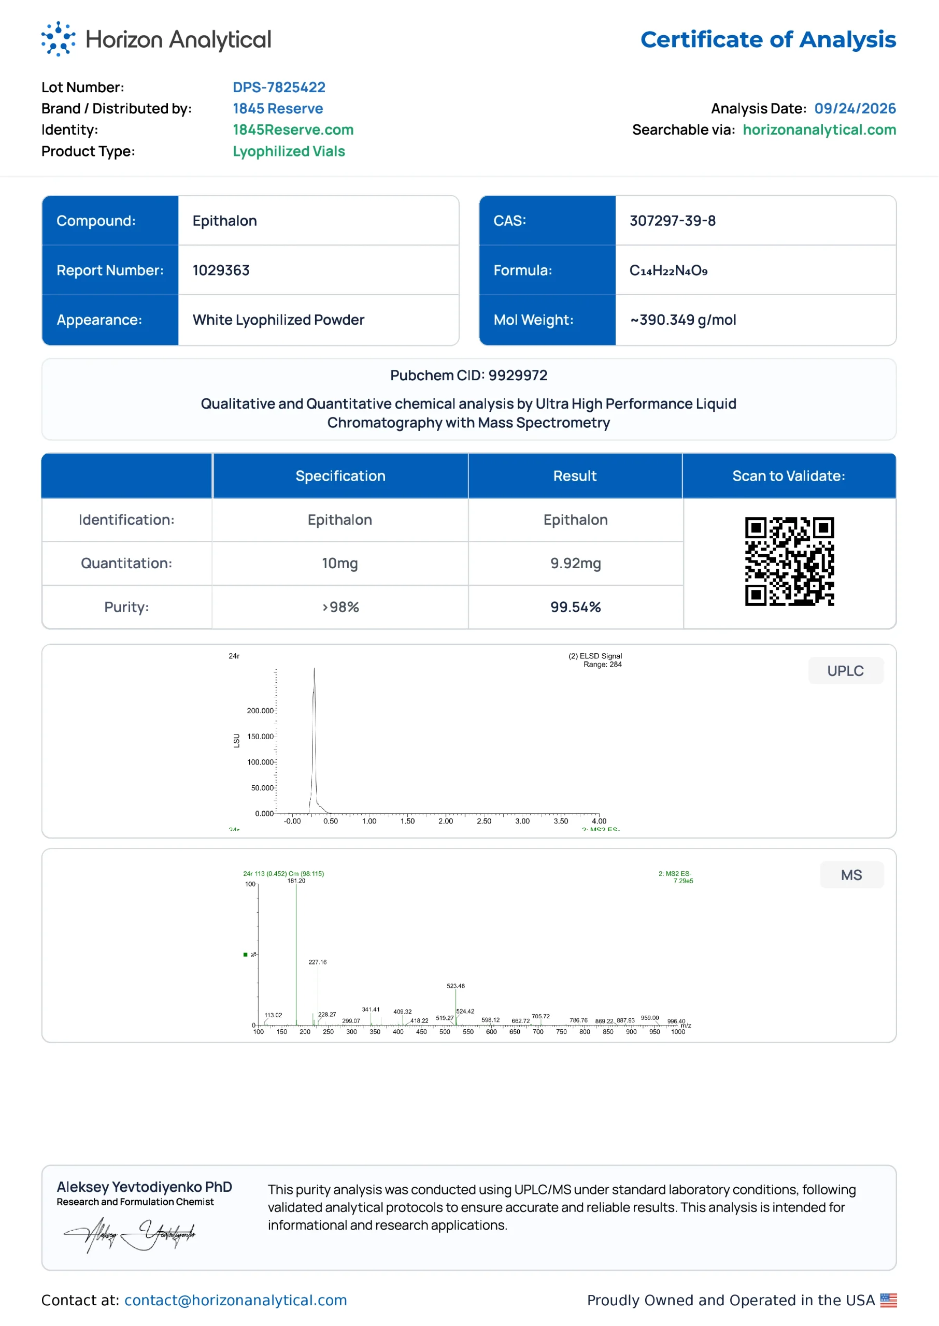
Task: Click the 1845 Reserve brand name
Action: [278, 109]
